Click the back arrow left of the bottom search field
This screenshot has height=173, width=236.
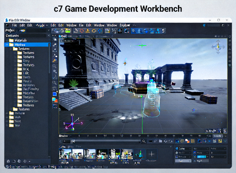click(x=60, y=141)
